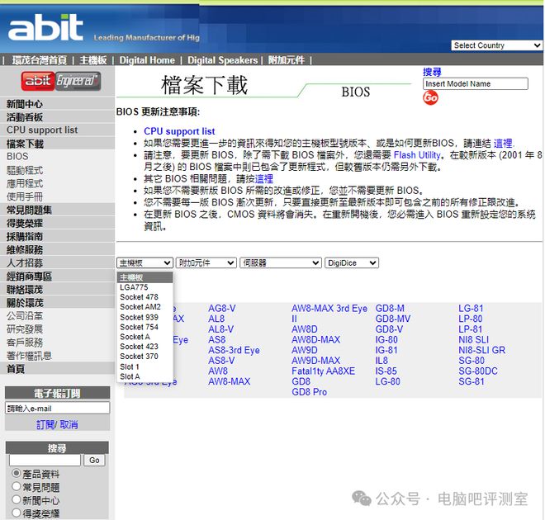Click the abit Engineered badge image
Screen dimensions: 545x520
tap(61, 81)
